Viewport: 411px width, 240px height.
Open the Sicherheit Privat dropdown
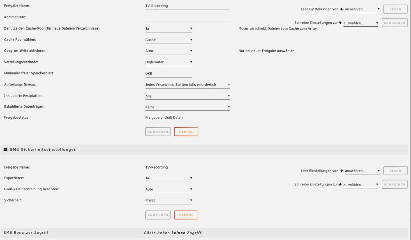169,201
